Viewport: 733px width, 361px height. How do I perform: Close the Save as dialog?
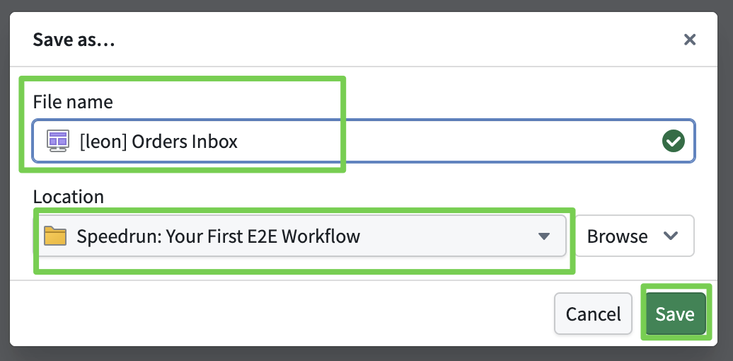tap(690, 40)
